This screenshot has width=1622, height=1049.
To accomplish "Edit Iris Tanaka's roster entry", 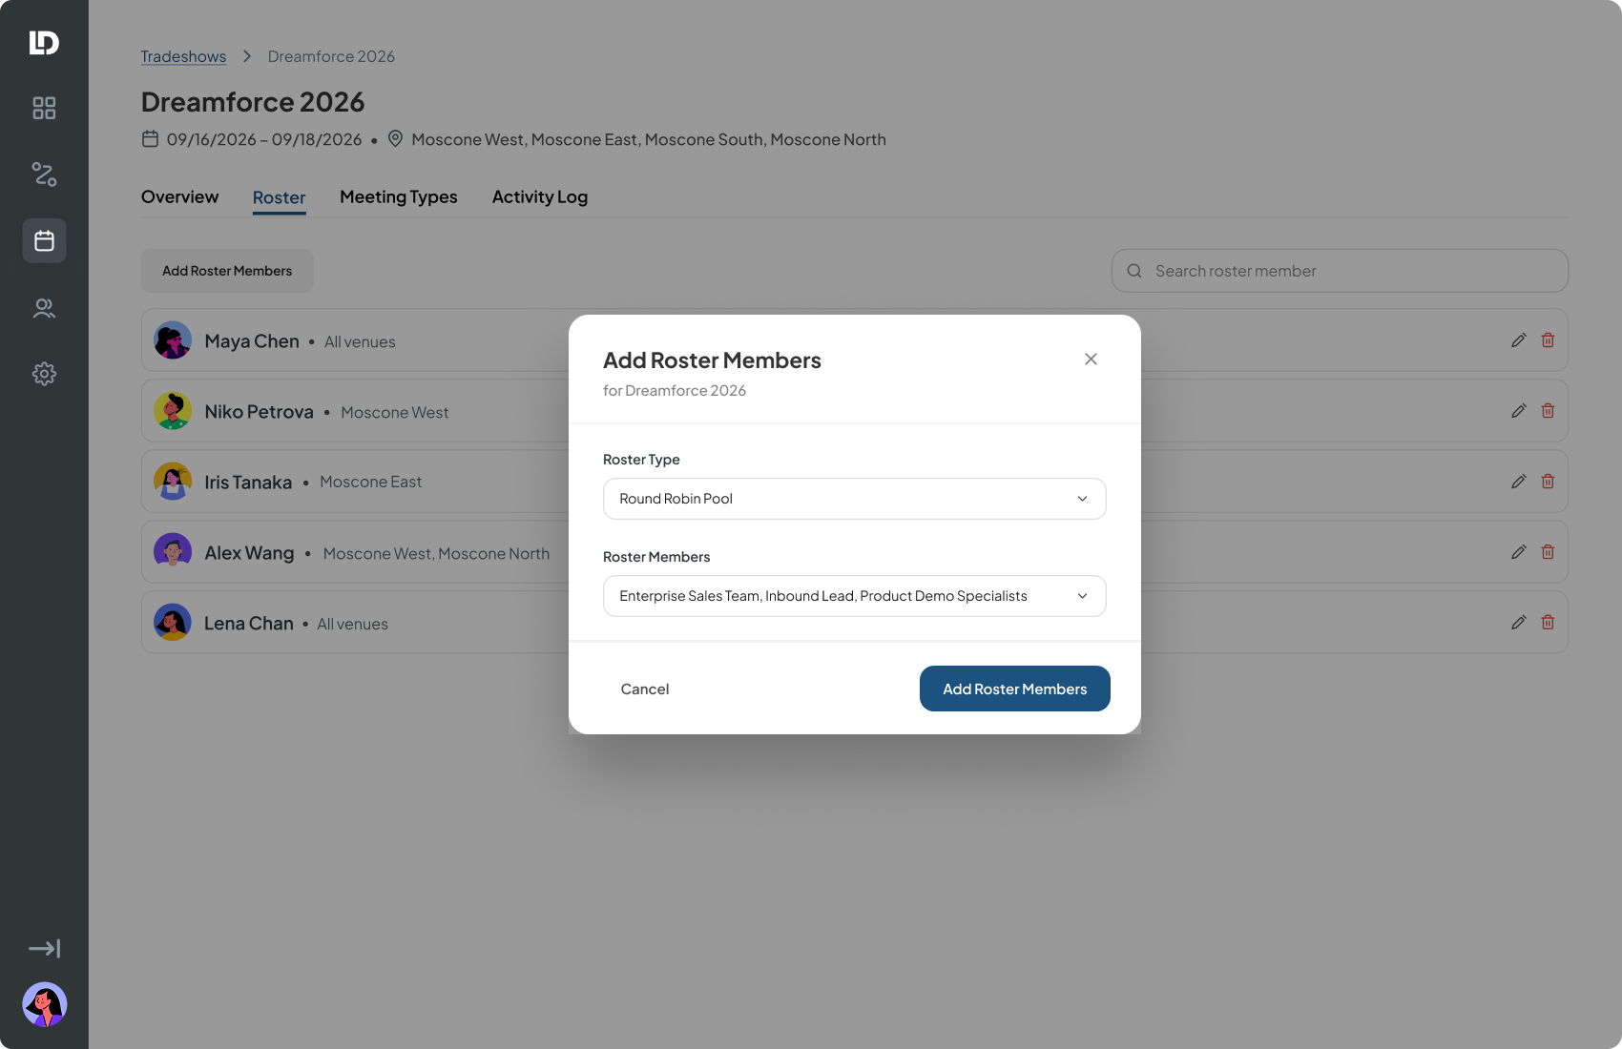I will [1519, 482].
